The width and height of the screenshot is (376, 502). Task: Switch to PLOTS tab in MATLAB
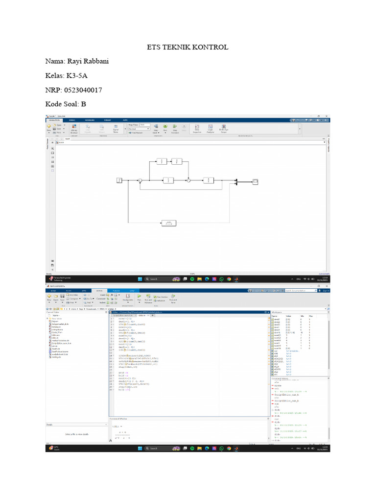69,291
